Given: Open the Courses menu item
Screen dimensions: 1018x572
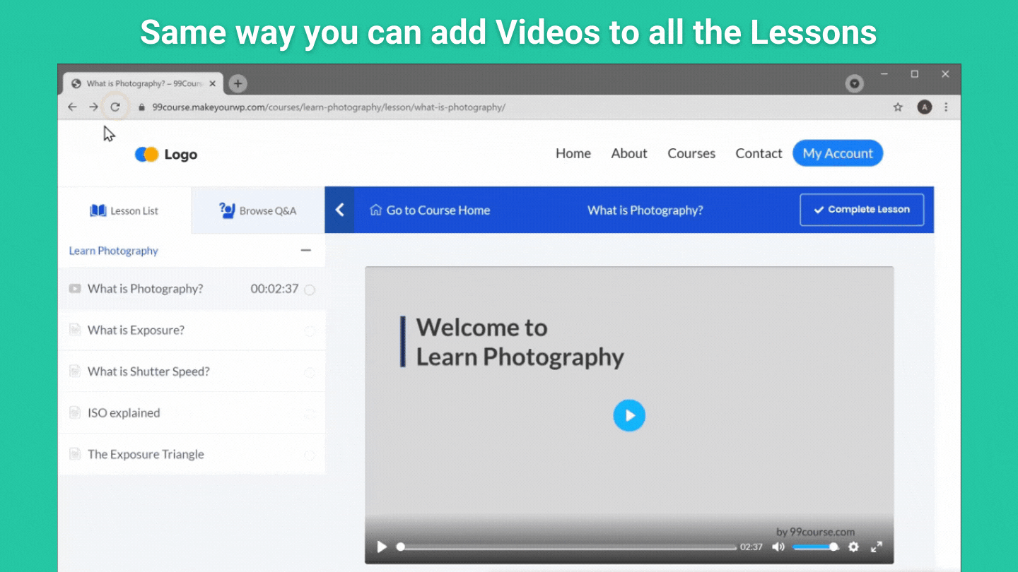Looking at the screenshot, I should pyautogui.click(x=691, y=153).
